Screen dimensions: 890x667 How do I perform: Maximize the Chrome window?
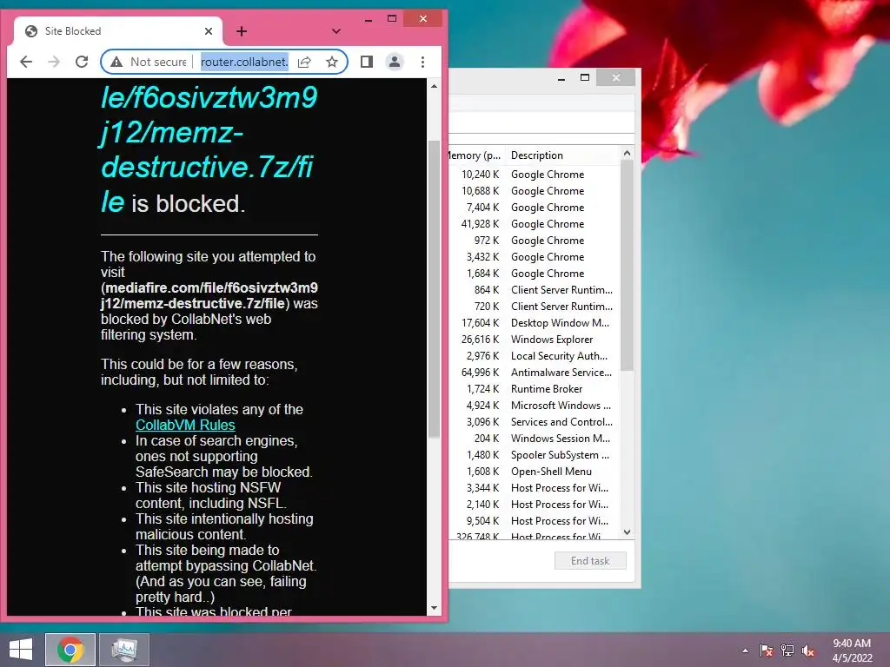click(392, 19)
